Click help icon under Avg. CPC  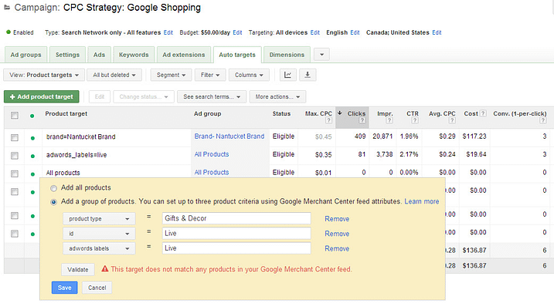point(451,120)
